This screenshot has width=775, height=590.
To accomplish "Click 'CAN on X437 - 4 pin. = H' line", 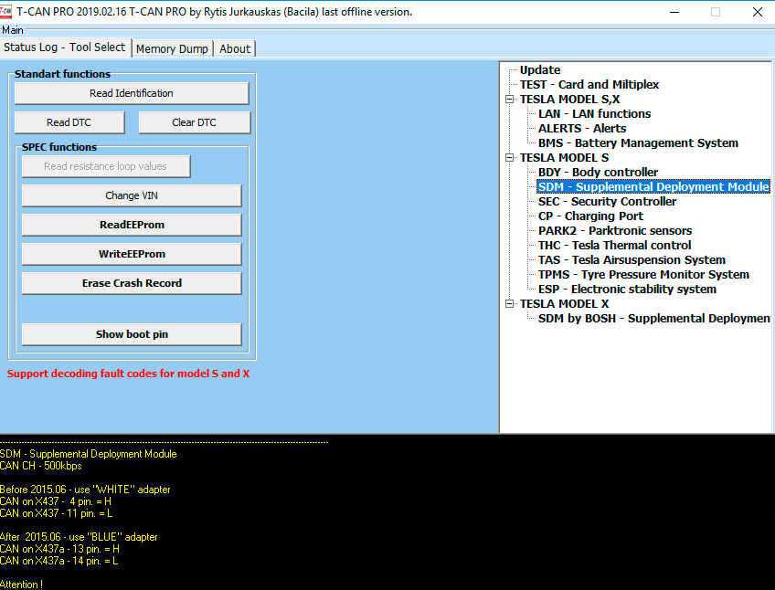I will point(56,501).
